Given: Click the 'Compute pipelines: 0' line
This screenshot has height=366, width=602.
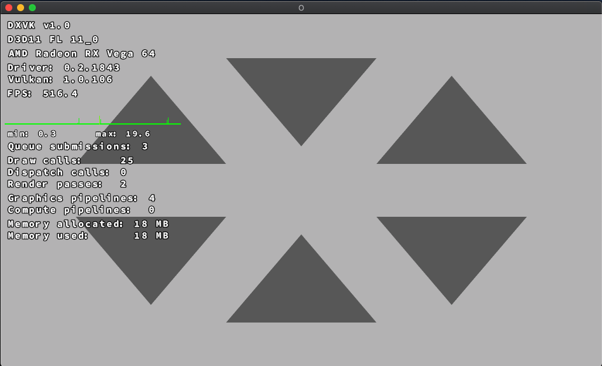Looking at the screenshot, I should pyautogui.click(x=81, y=210).
